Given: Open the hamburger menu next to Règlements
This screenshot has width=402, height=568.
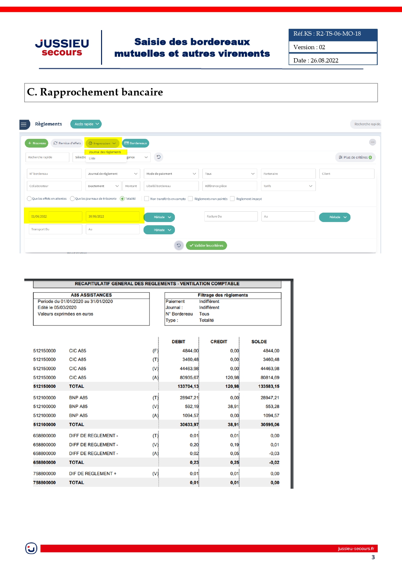Looking at the screenshot, I should click(x=24, y=124).
